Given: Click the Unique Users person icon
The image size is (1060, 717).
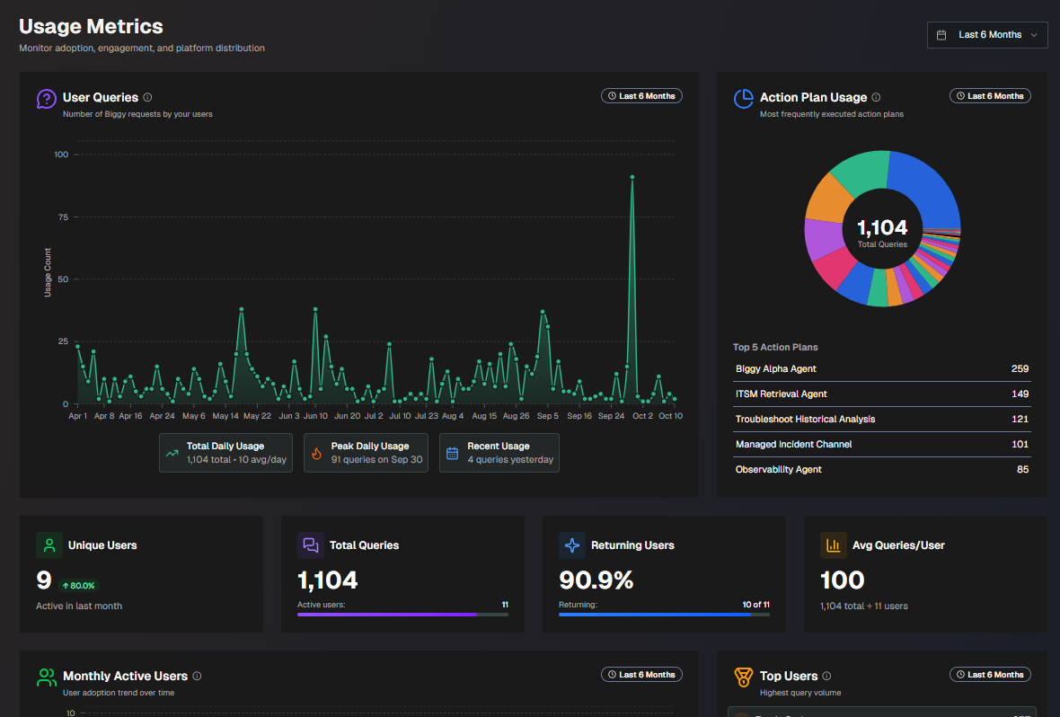Looking at the screenshot, I should click(x=48, y=545).
